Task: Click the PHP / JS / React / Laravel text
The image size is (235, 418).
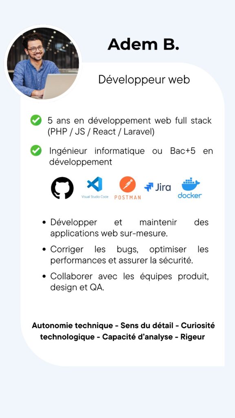Action: pyautogui.click(x=101, y=132)
